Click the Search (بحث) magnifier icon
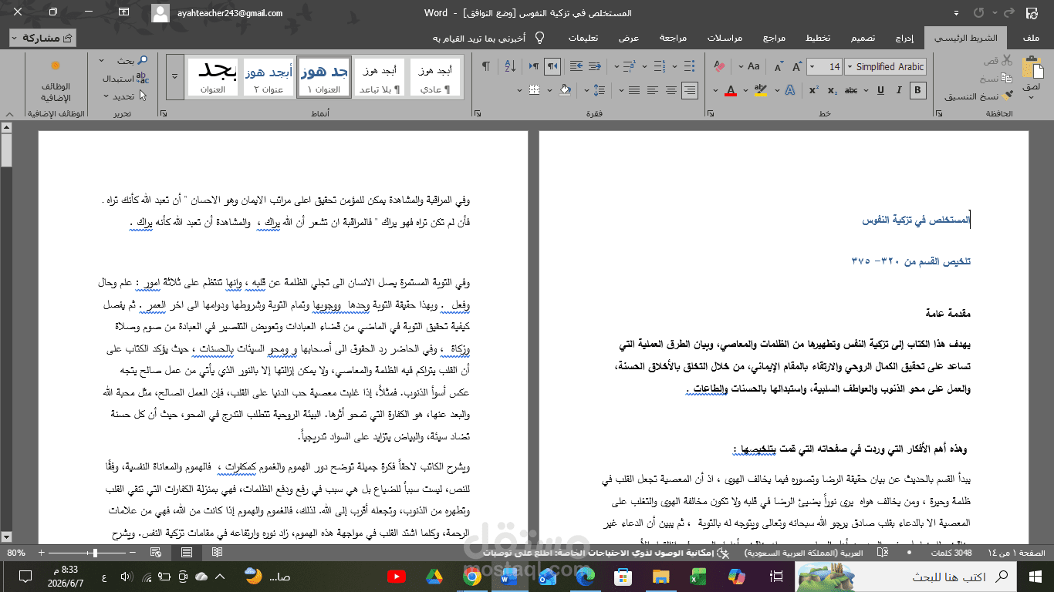This screenshot has width=1054, height=592. [x=143, y=60]
